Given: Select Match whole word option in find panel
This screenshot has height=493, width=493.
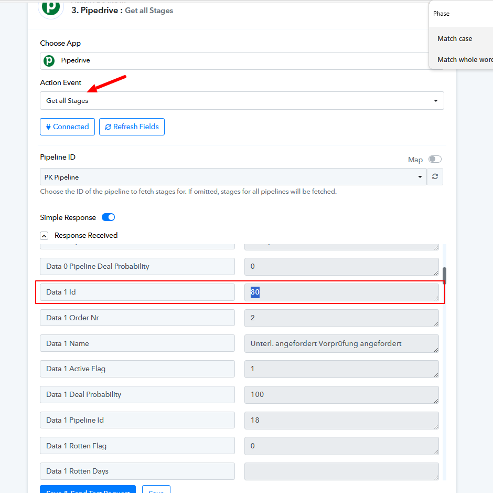Looking at the screenshot, I should click(x=465, y=60).
